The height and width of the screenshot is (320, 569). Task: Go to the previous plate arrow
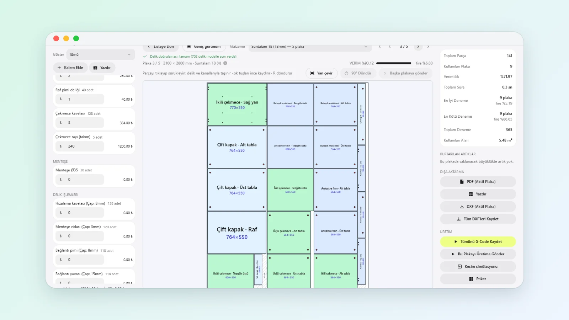[x=390, y=47]
